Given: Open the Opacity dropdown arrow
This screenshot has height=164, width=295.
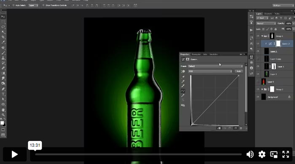Looking at the screenshot, I should pyautogui.click(x=294, y=24).
